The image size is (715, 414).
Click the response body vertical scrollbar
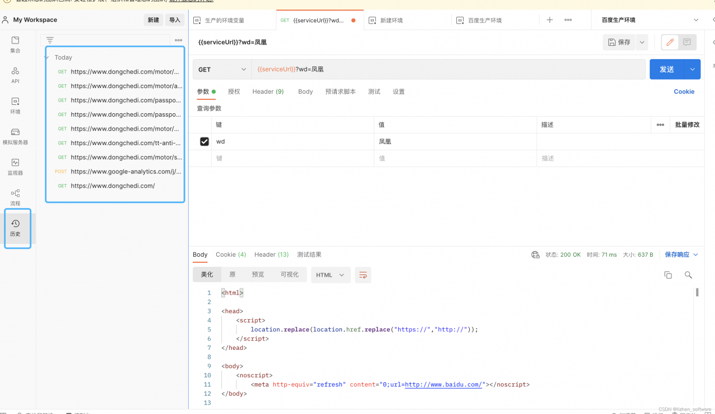[x=697, y=292]
